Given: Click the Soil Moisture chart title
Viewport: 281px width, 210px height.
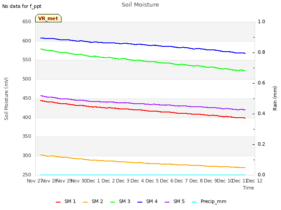Looking at the screenshot, I should 140,5.
